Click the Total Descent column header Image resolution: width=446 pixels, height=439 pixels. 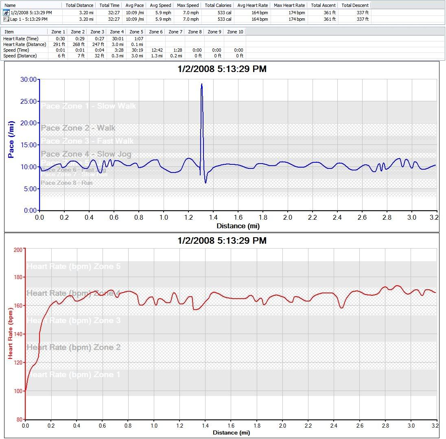click(355, 5)
